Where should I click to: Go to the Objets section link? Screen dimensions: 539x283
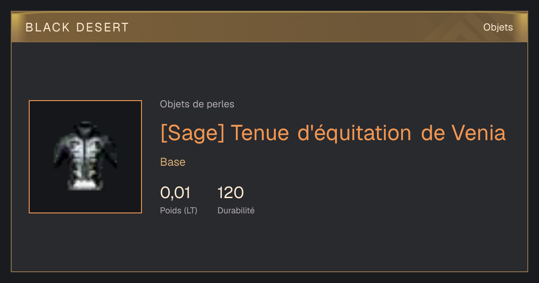pos(498,27)
